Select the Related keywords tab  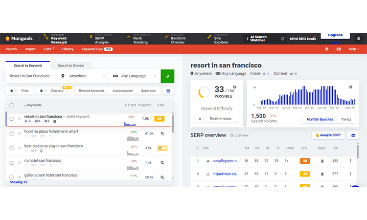click(92, 91)
